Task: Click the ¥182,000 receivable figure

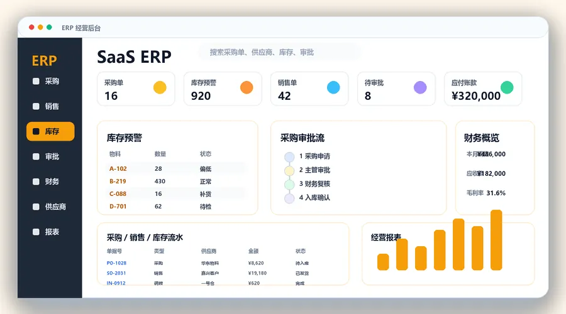Action: [x=492, y=174]
